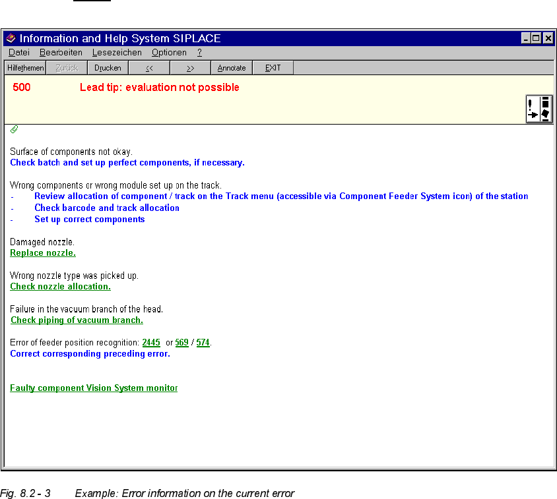Click the green paperclip annotation icon
The width and height of the screenshot is (557, 499).
pyautogui.click(x=15, y=129)
